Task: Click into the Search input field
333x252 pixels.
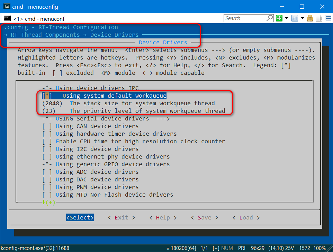Action: click(x=245, y=18)
